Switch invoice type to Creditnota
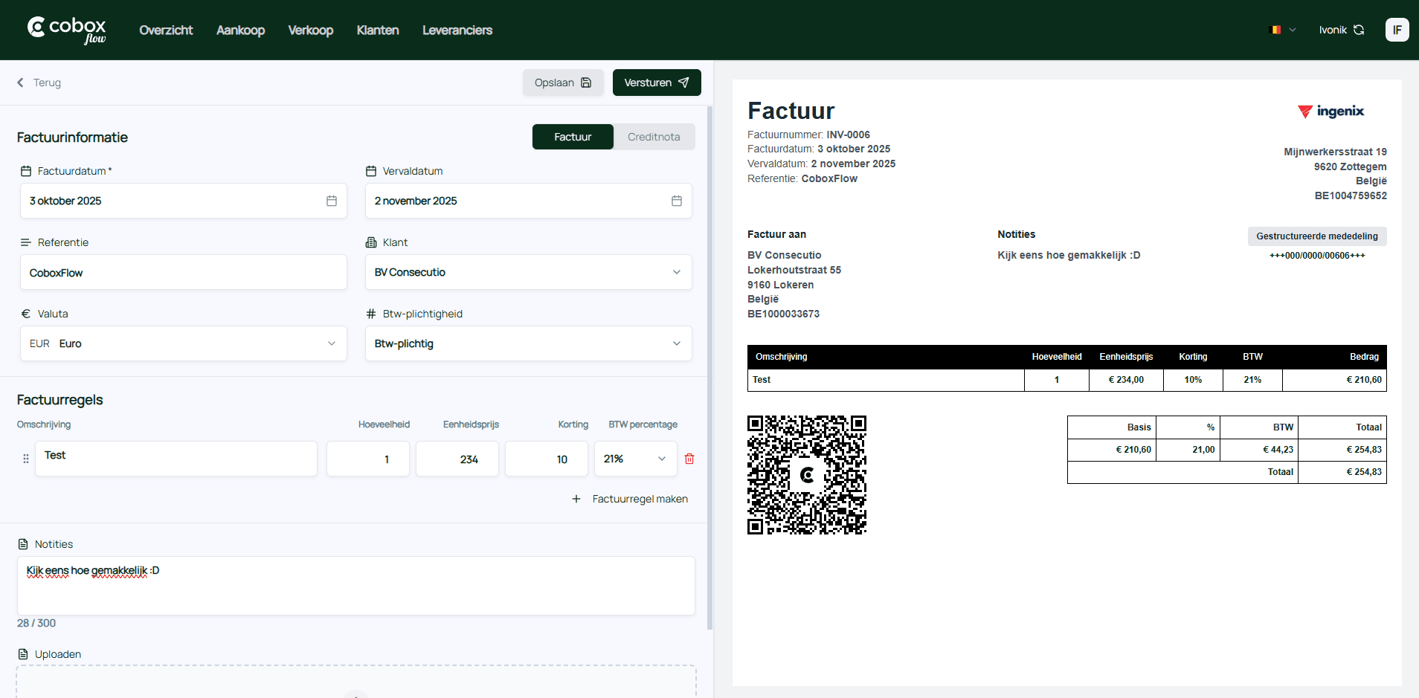This screenshot has height=698, width=1419. point(654,137)
